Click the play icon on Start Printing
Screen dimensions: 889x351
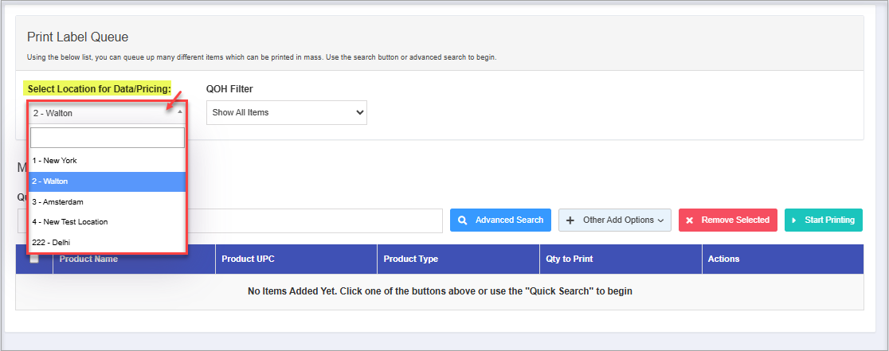pyautogui.click(x=794, y=220)
